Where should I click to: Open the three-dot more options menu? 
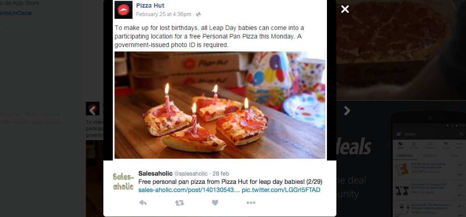(251, 203)
